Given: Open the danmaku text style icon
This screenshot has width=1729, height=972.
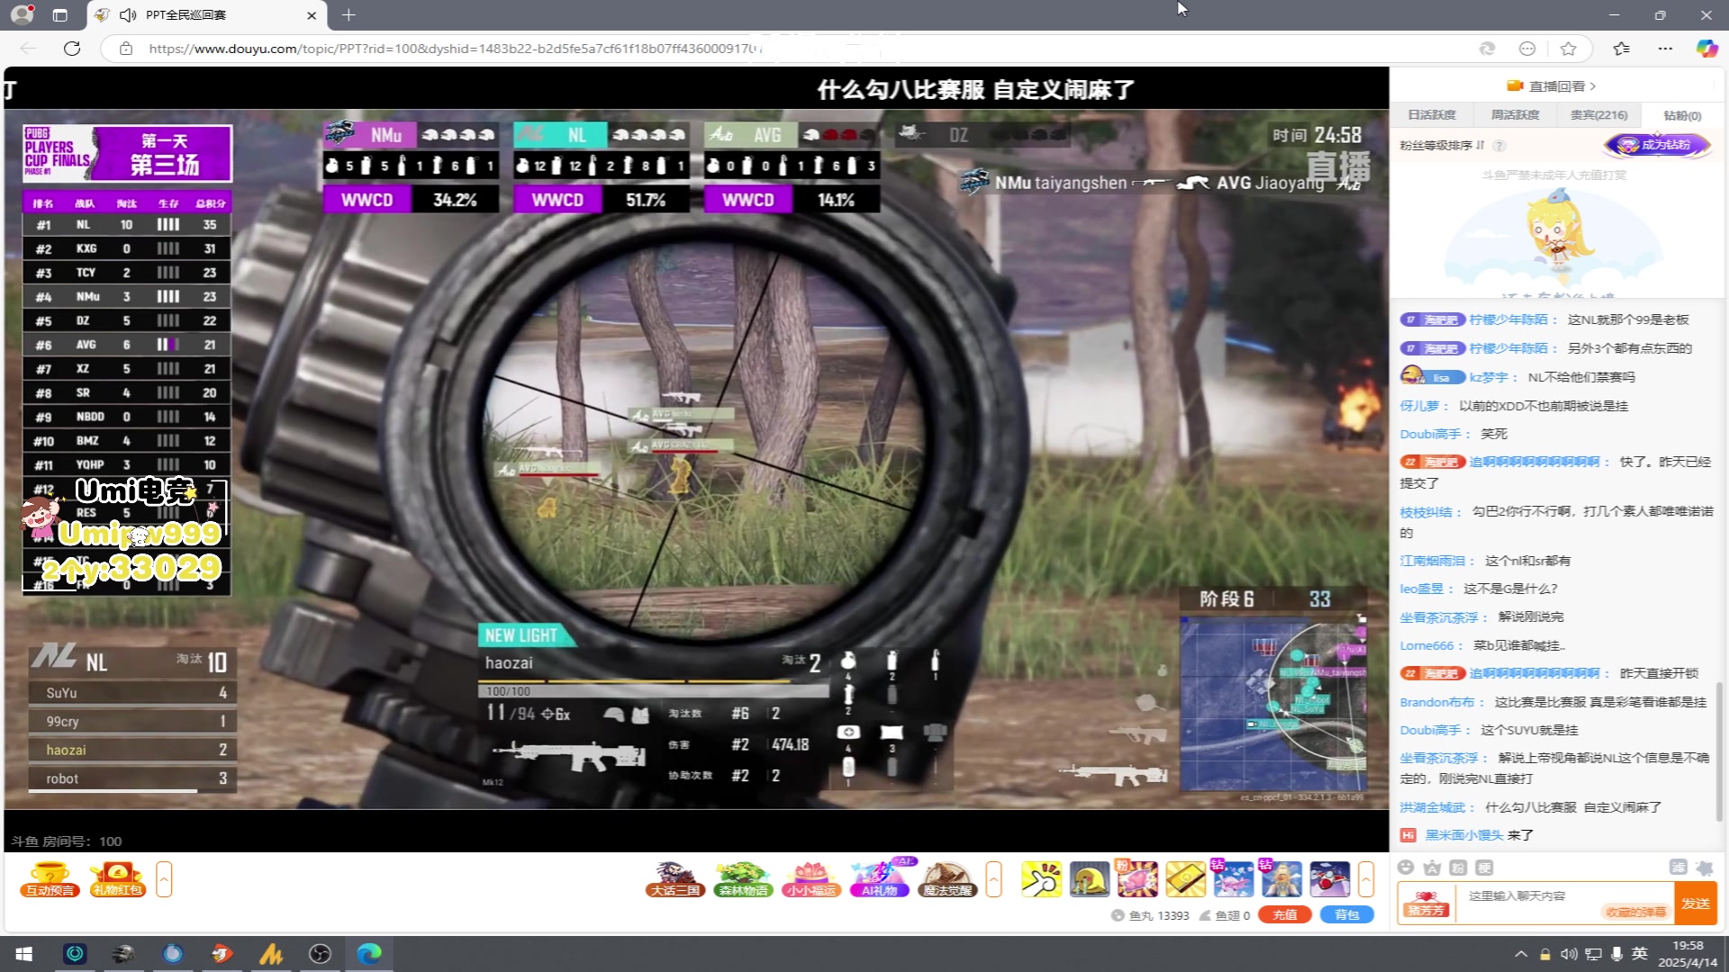Looking at the screenshot, I should click(x=1432, y=868).
